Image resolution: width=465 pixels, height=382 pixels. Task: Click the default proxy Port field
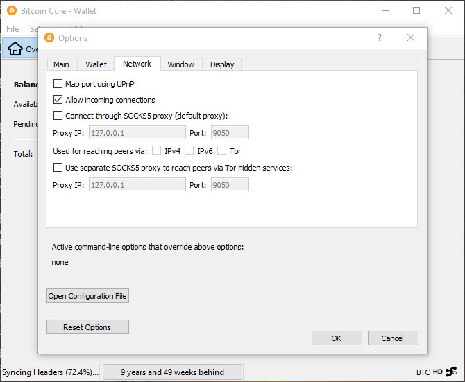[230, 132]
